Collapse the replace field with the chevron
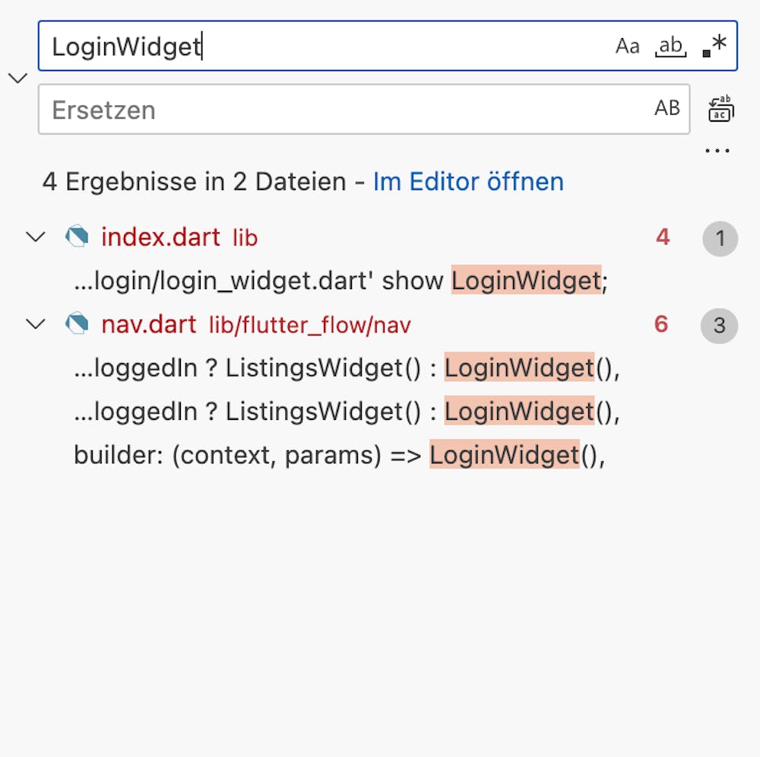760x757 pixels. point(17,78)
